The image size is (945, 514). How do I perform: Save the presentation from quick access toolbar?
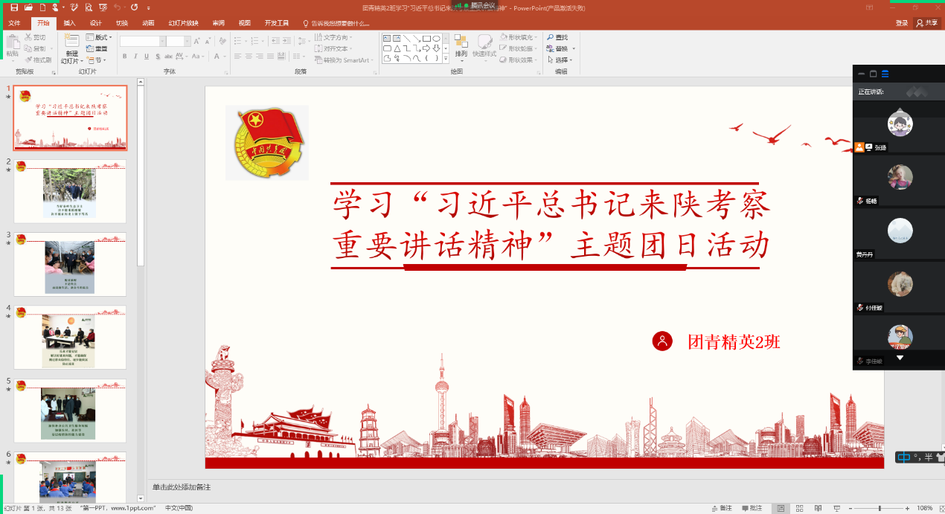click(14, 7)
